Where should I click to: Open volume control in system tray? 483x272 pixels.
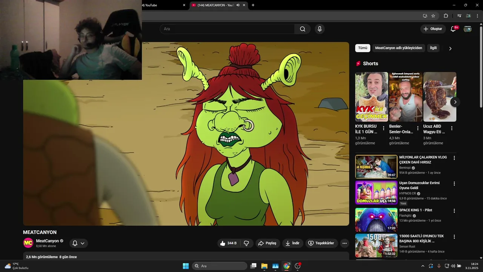(x=453, y=266)
